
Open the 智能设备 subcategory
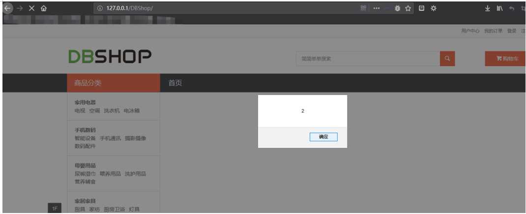click(85, 138)
